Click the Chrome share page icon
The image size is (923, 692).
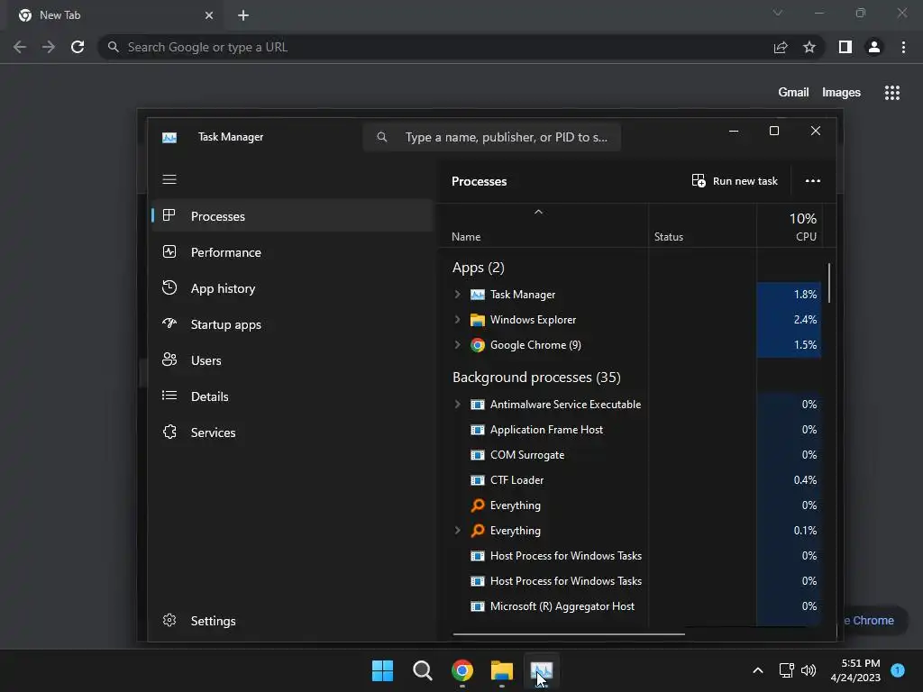781,47
